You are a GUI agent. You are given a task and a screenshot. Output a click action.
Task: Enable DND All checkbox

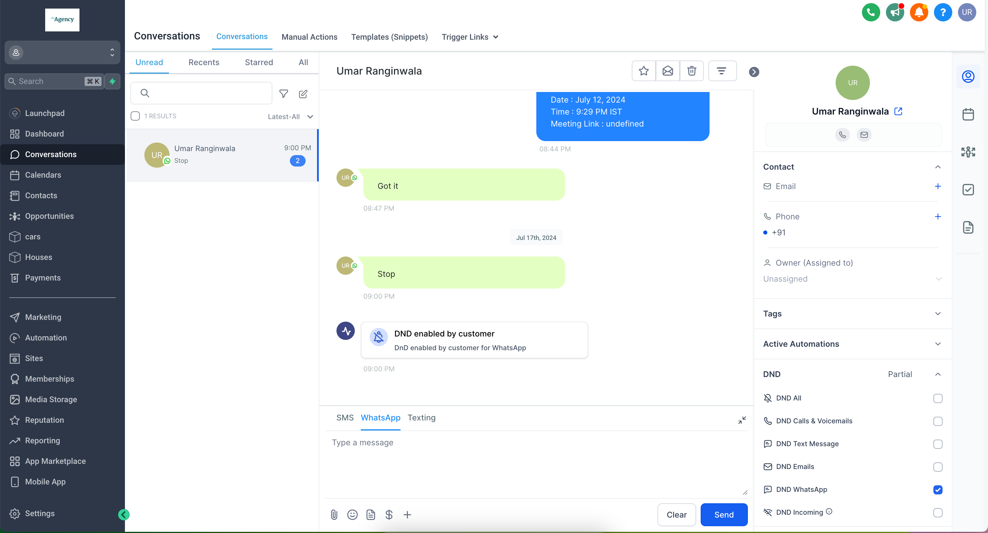click(x=937, y=398)
